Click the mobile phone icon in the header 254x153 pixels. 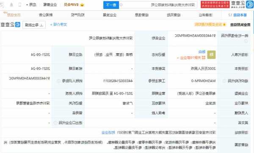[20, 5]
